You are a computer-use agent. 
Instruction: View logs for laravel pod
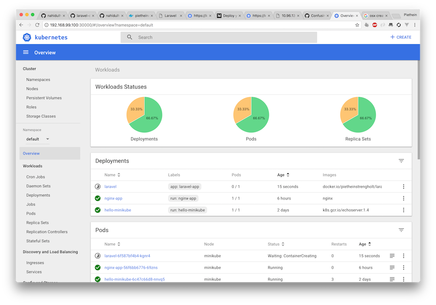tap(392, 256)
